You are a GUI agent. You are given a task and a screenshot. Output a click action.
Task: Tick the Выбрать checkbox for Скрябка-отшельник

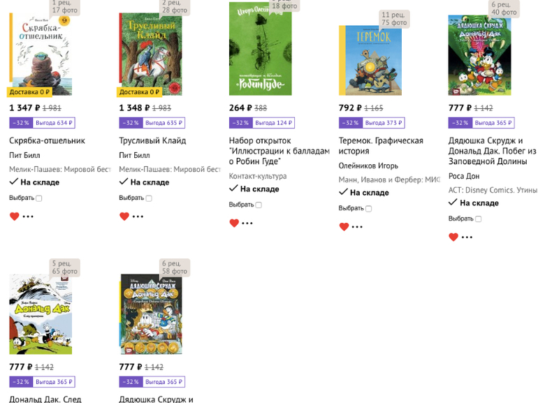tap(39, 198)
